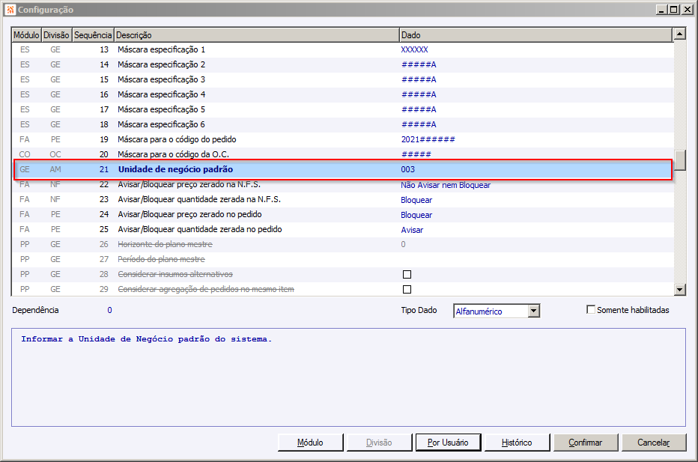Select row 'Máscara especificação 2'
698x462 pixels.
(x=342, y=64)
